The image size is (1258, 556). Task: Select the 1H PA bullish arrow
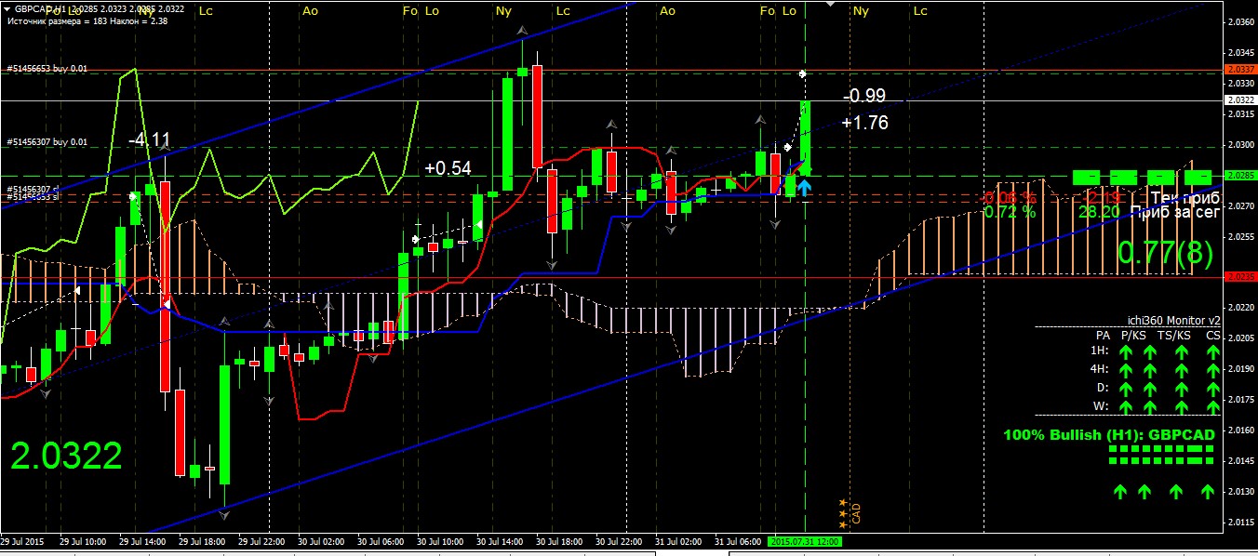[1125, 352]
